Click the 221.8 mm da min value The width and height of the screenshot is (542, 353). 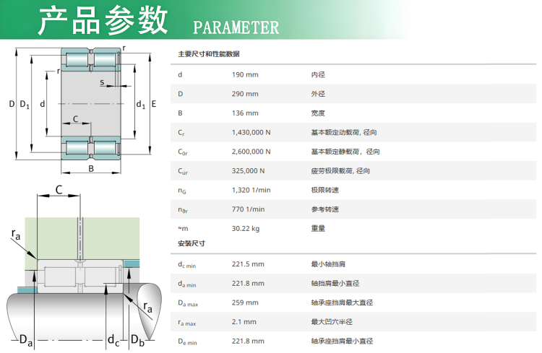coord(248,284)
